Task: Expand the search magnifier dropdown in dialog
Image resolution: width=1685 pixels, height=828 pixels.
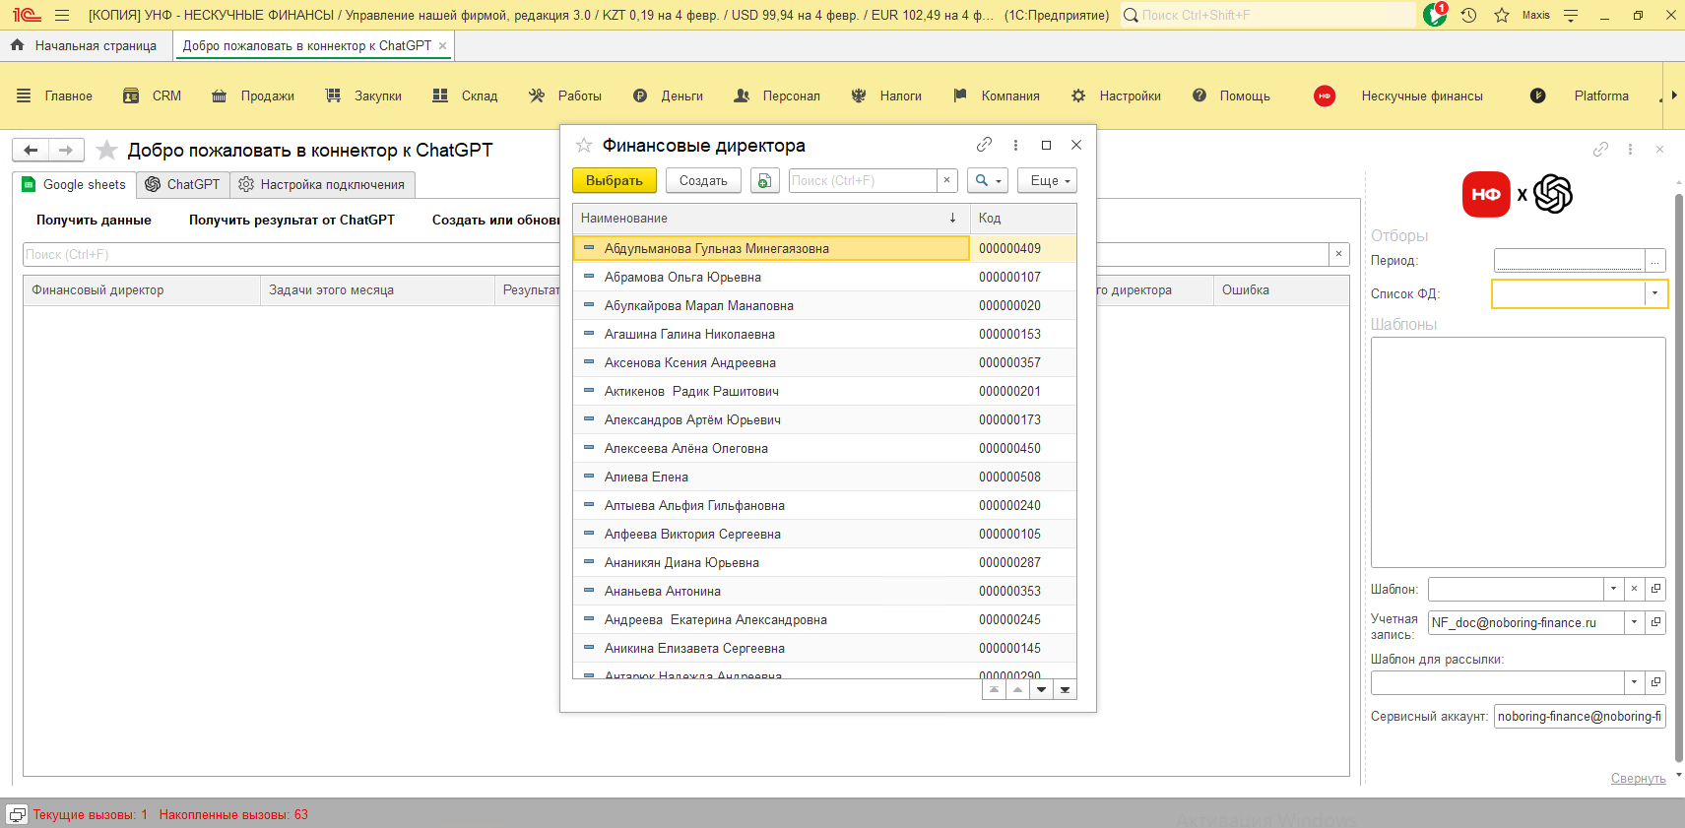Action: coord(988,180)
